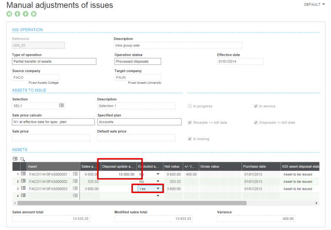The height and width of the screenshot is (230, 331).
Task: Select asset cell FACO11410FAS000002
Action: [x=48, y=181]
